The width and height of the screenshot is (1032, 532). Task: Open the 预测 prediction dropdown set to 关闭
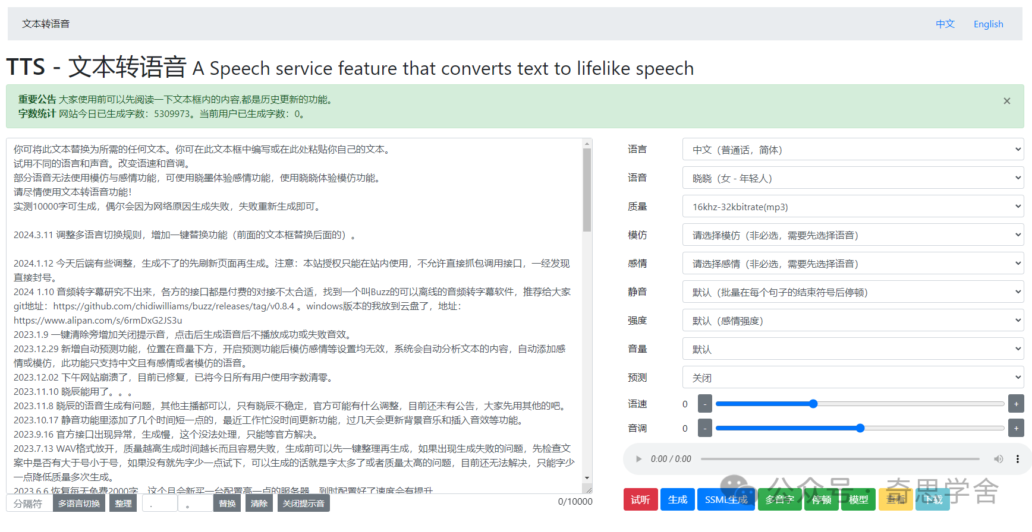[x=853, y=378]
